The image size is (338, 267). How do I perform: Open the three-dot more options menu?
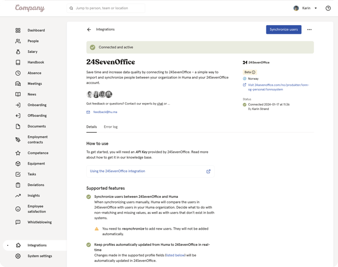(x=309, y=30)
